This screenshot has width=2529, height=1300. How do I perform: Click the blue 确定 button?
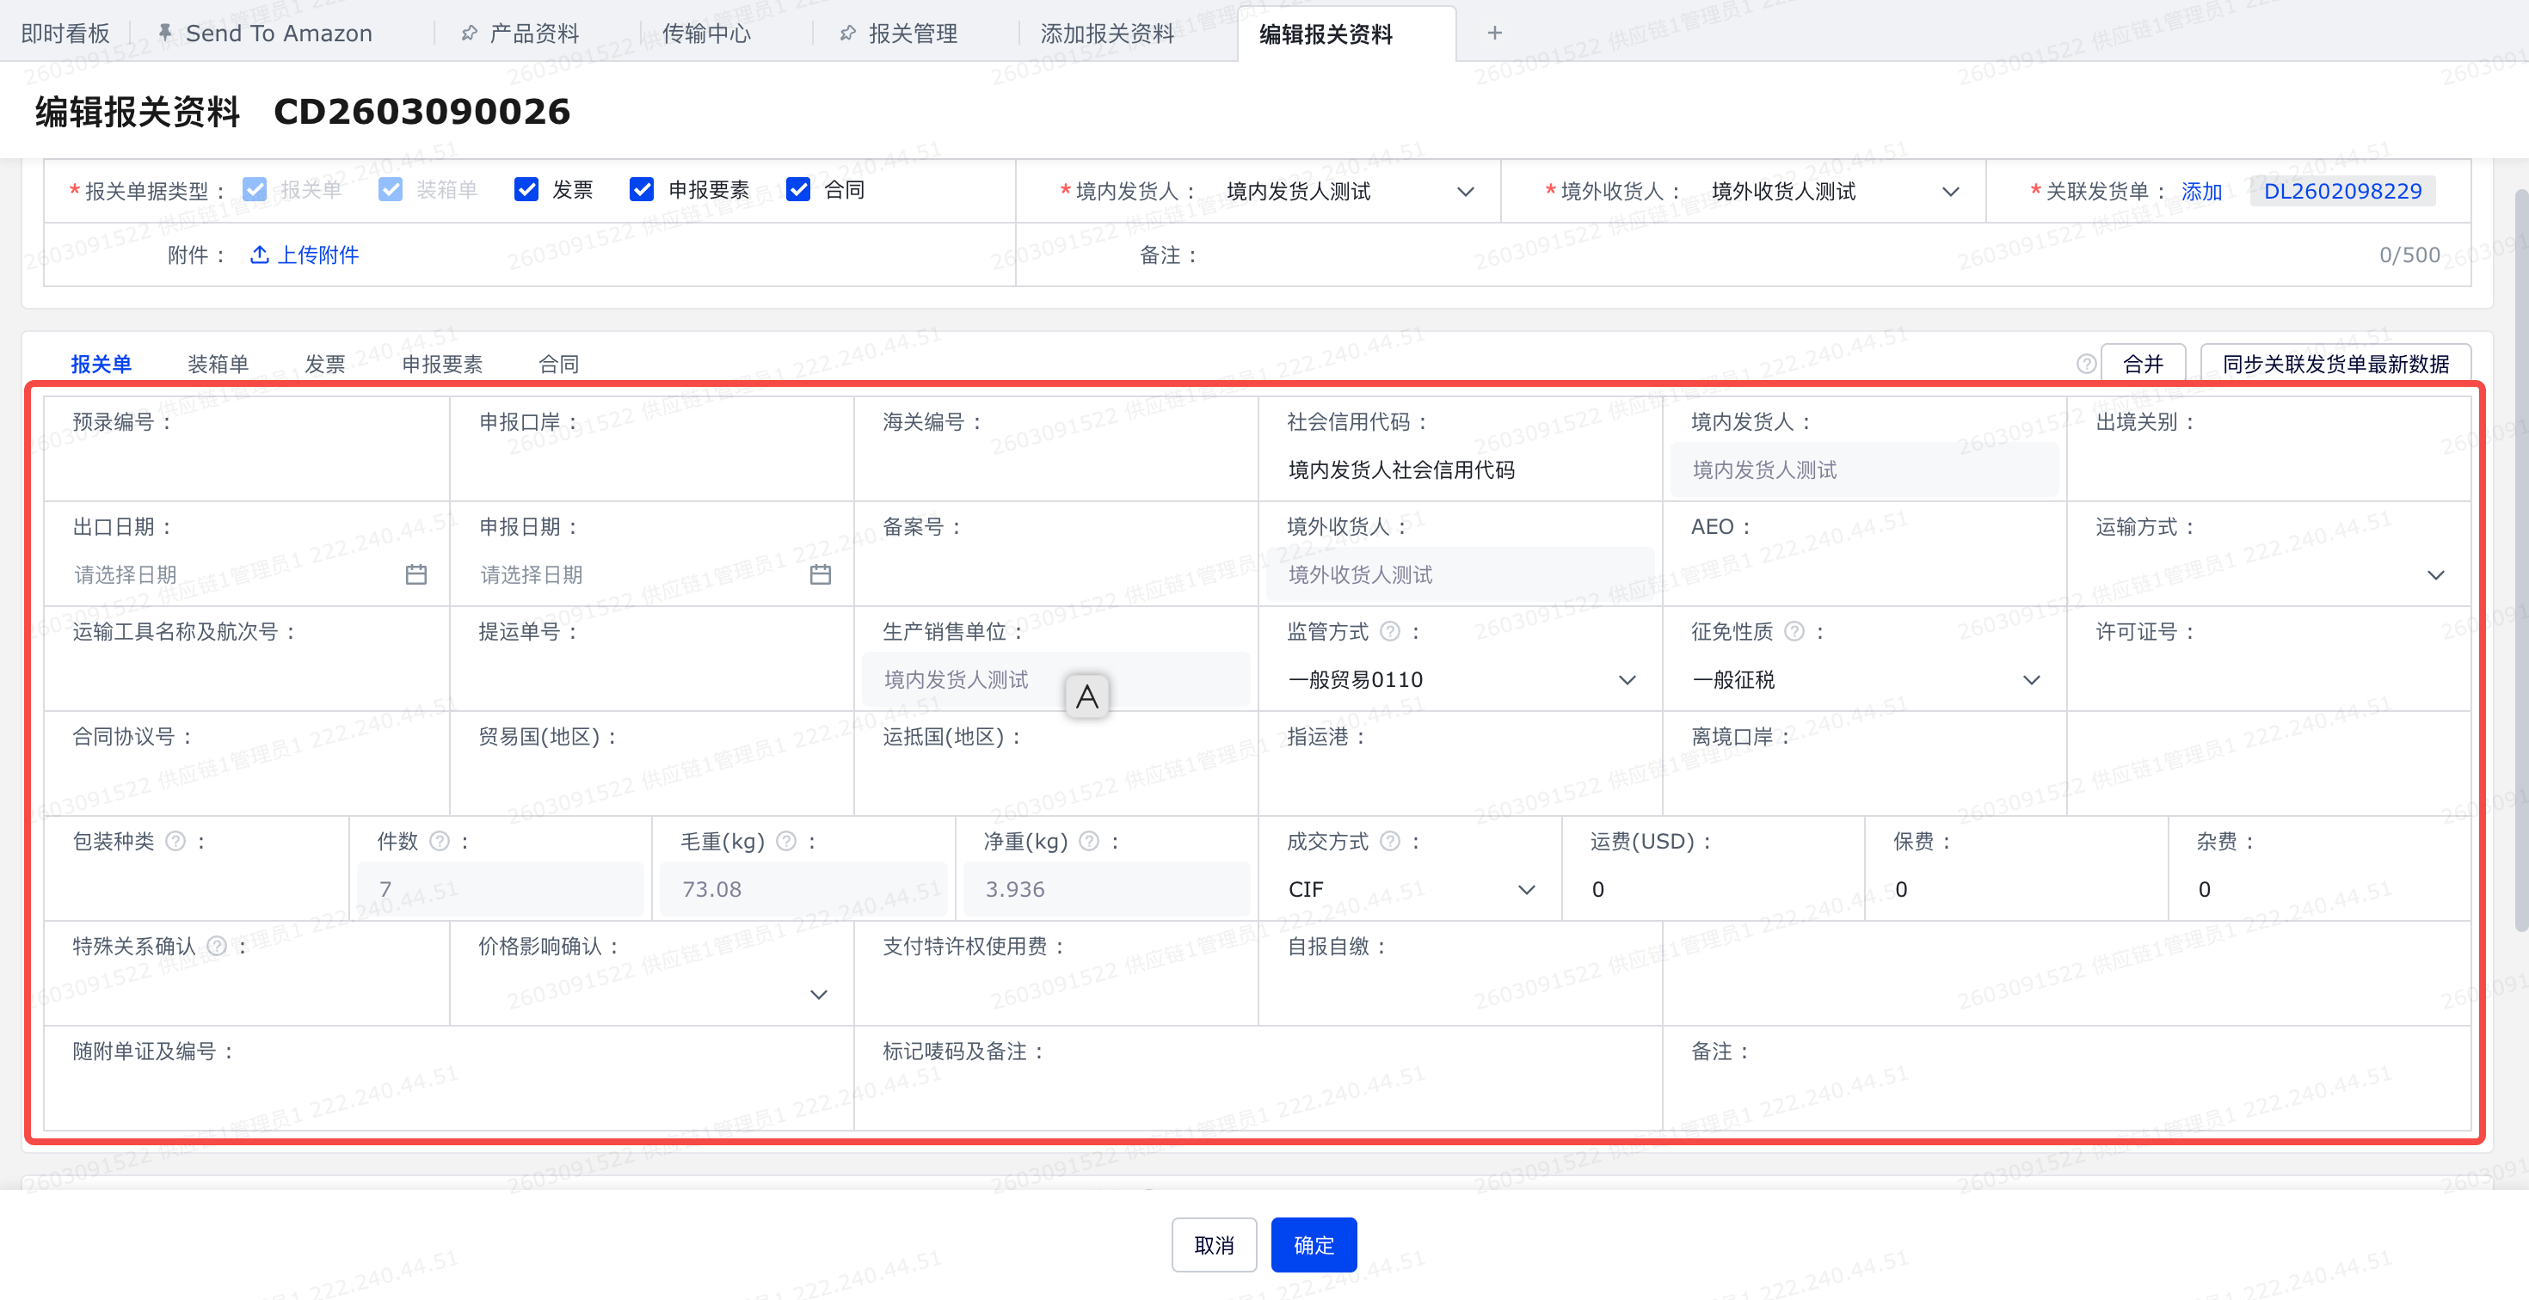pos(1313,1245)
